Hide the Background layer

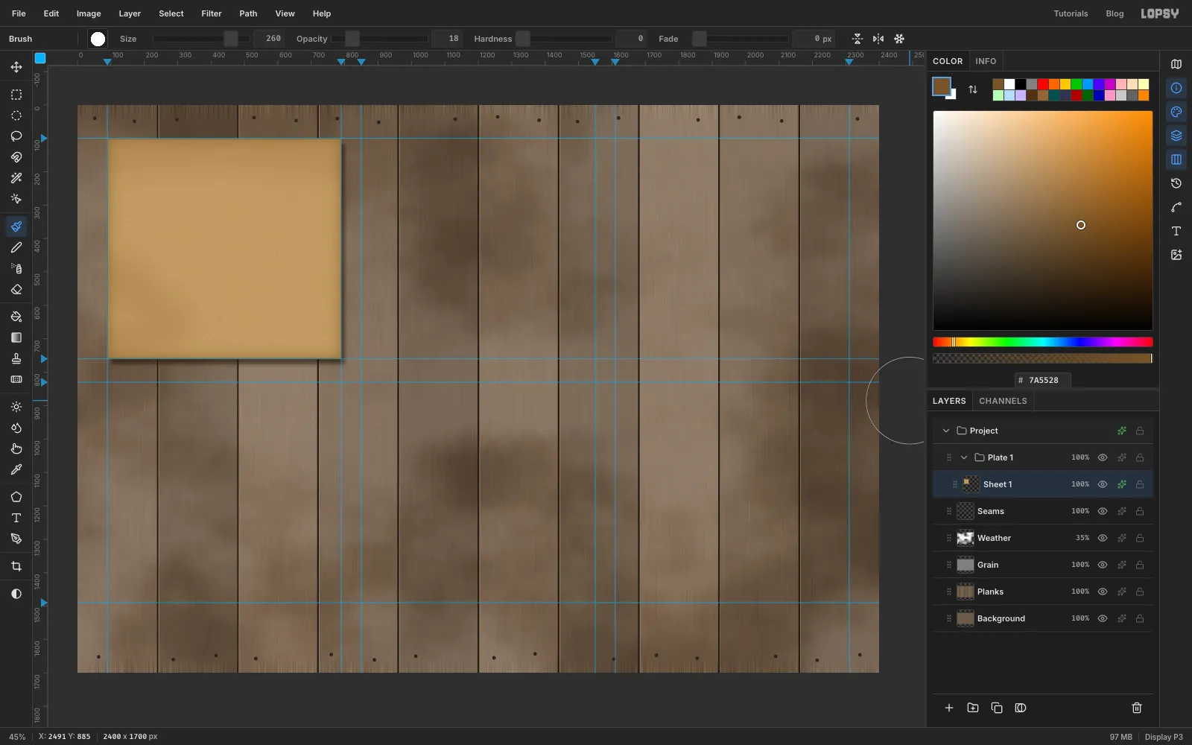point(1103,618)
